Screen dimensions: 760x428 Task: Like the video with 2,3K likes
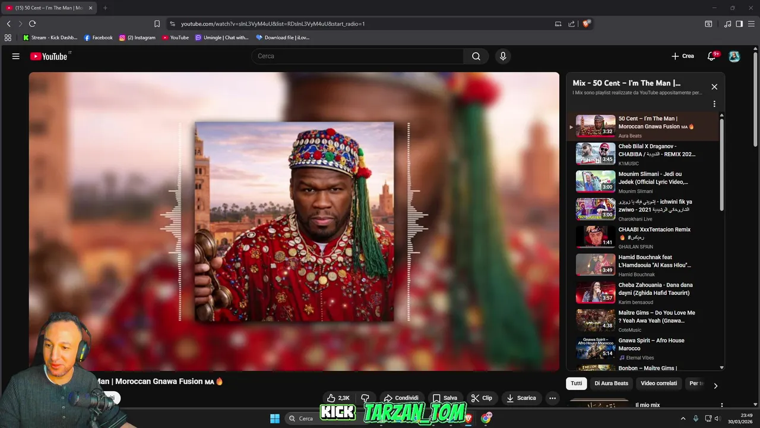click(338, 398)
